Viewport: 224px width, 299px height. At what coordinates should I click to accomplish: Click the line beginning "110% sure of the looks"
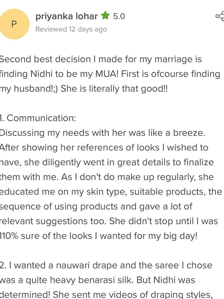pos(99,236)
